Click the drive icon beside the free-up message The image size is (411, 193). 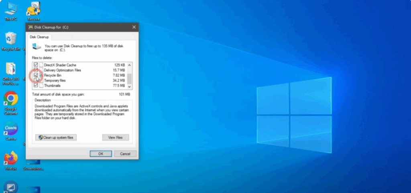(x=37, y=47)
